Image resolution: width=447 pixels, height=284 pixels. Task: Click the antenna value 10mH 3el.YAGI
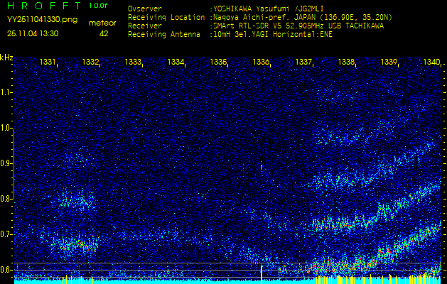coord(273,35)
